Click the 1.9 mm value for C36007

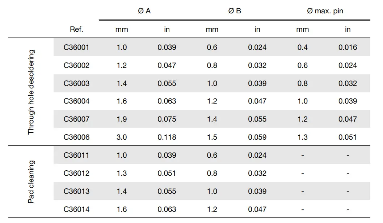point(122,119)
